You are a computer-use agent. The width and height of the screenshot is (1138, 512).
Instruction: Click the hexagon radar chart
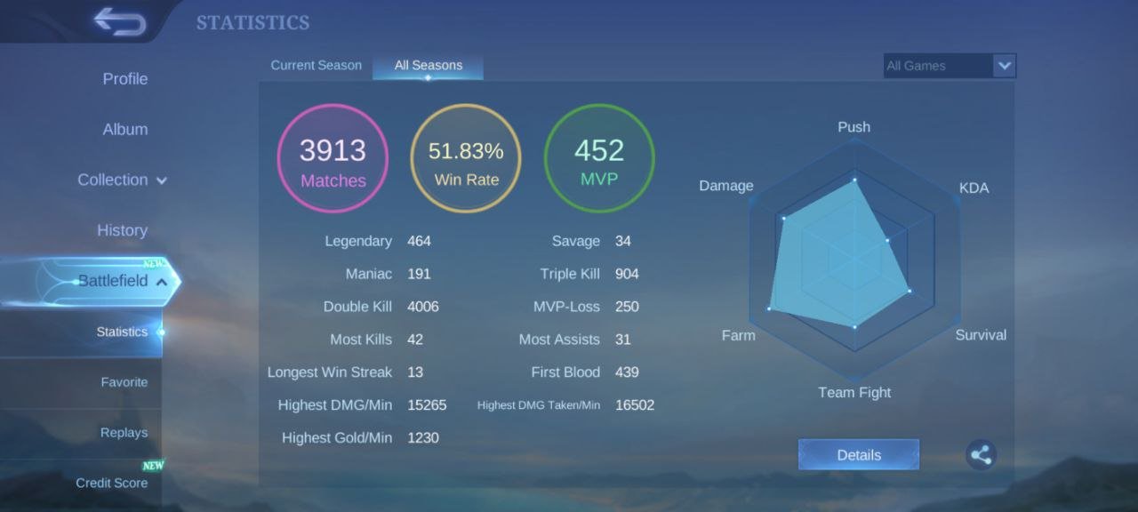(x=853, y=260)
